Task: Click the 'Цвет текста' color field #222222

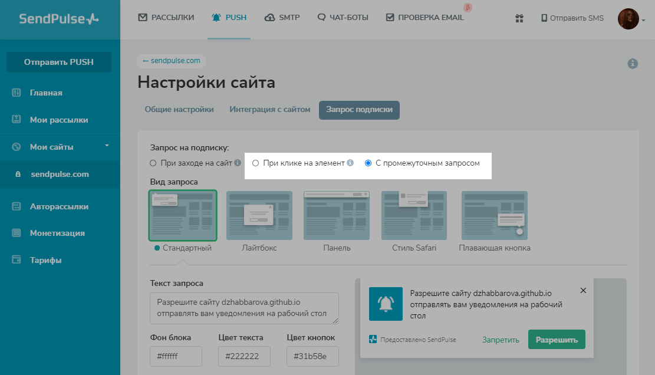Action: [x=244, y=356]
